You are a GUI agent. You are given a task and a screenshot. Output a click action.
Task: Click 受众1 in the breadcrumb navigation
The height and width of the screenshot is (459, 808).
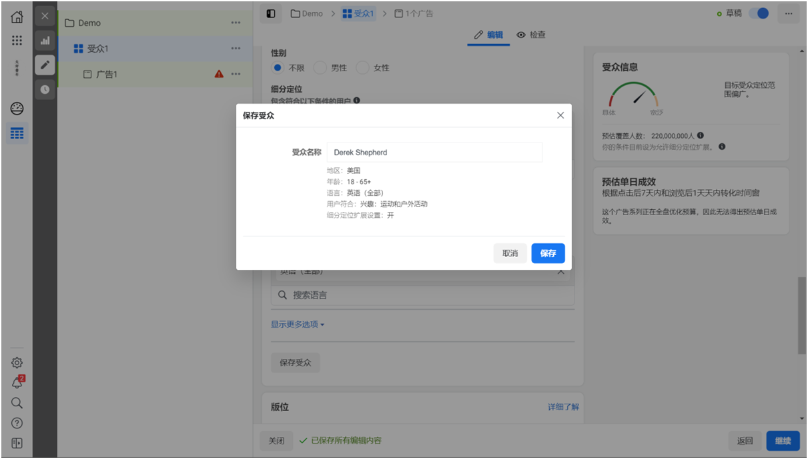(358, 13)
